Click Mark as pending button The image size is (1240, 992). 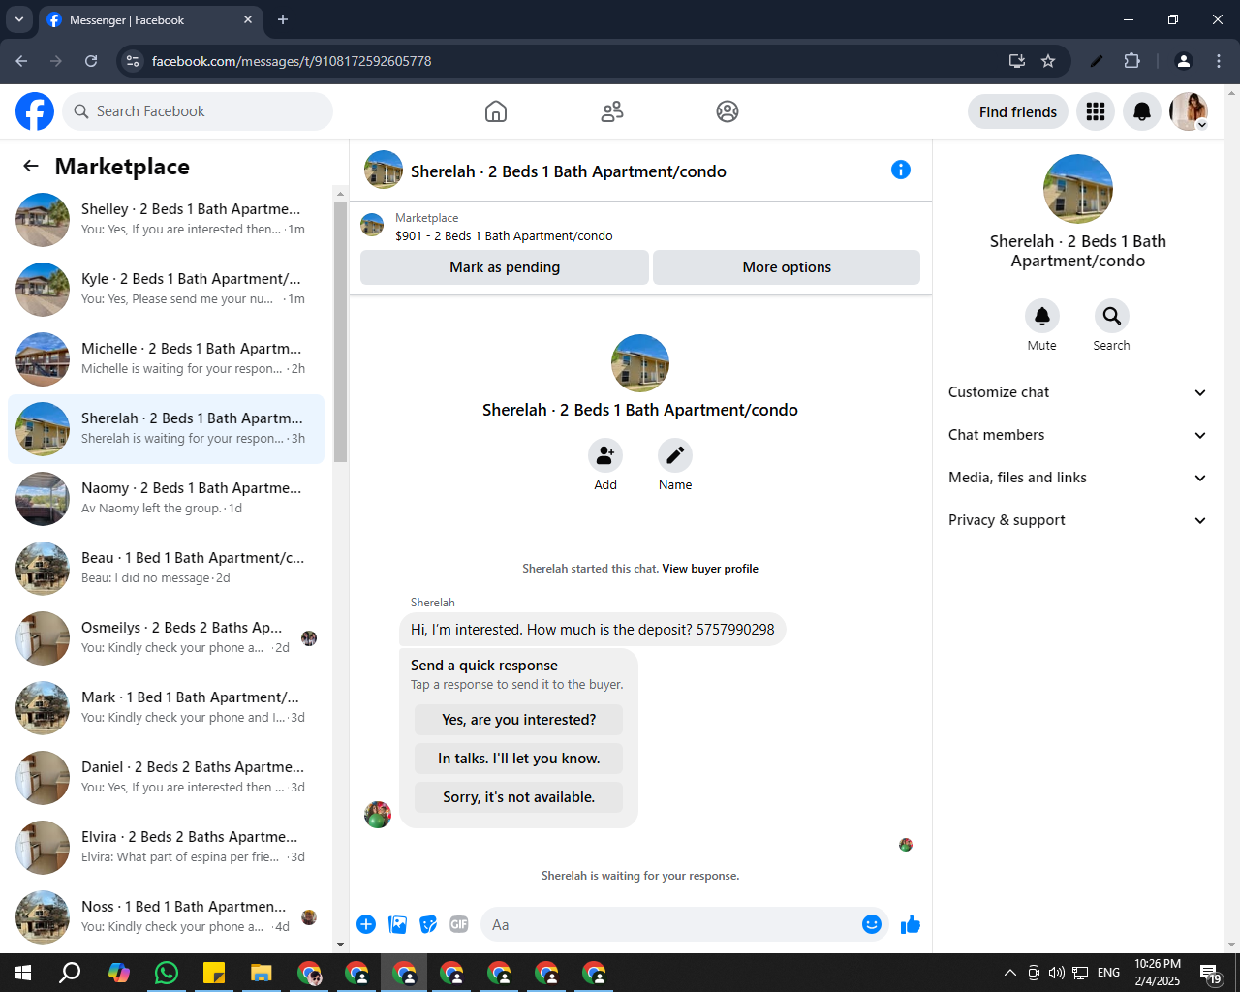click(x=505, y=267)
